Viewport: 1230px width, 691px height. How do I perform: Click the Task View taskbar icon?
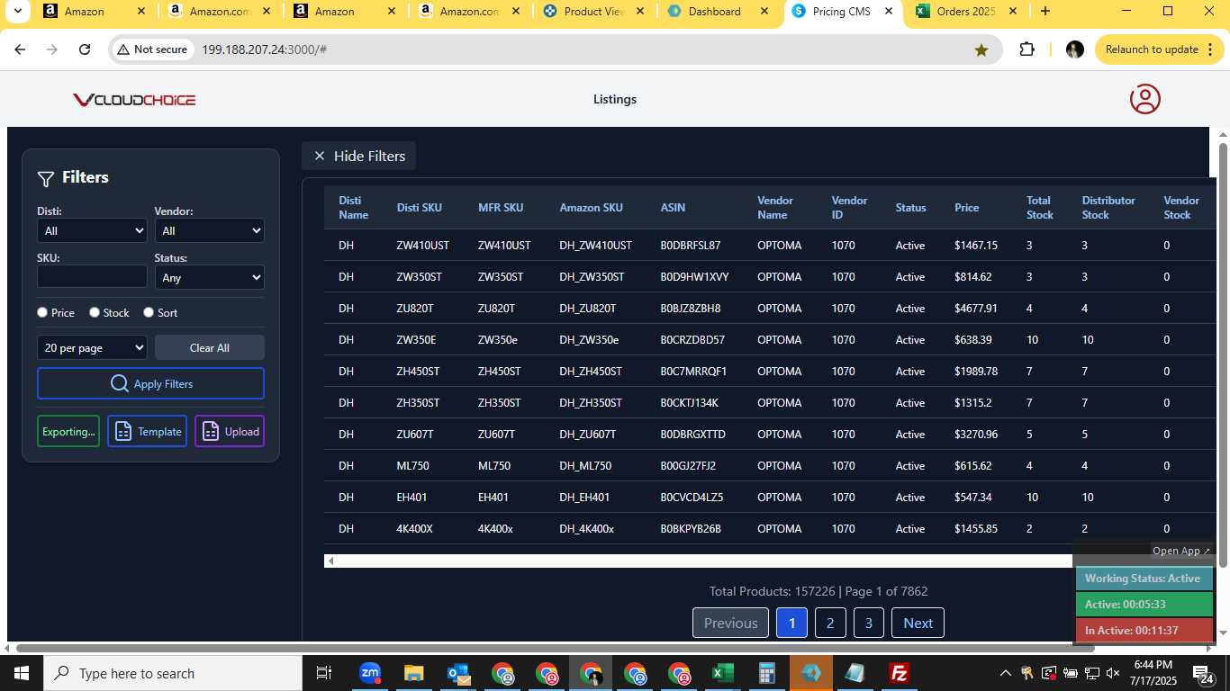click(324, 673)
